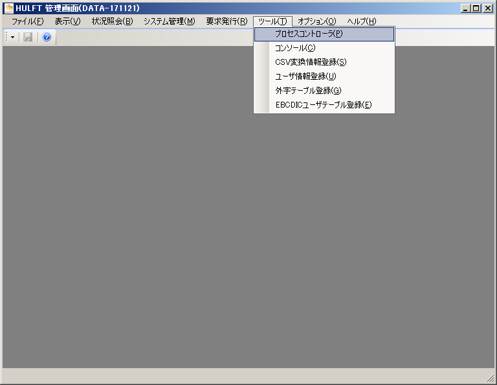
Task: Minimize the HULFT window
Action: click(465, 8)
